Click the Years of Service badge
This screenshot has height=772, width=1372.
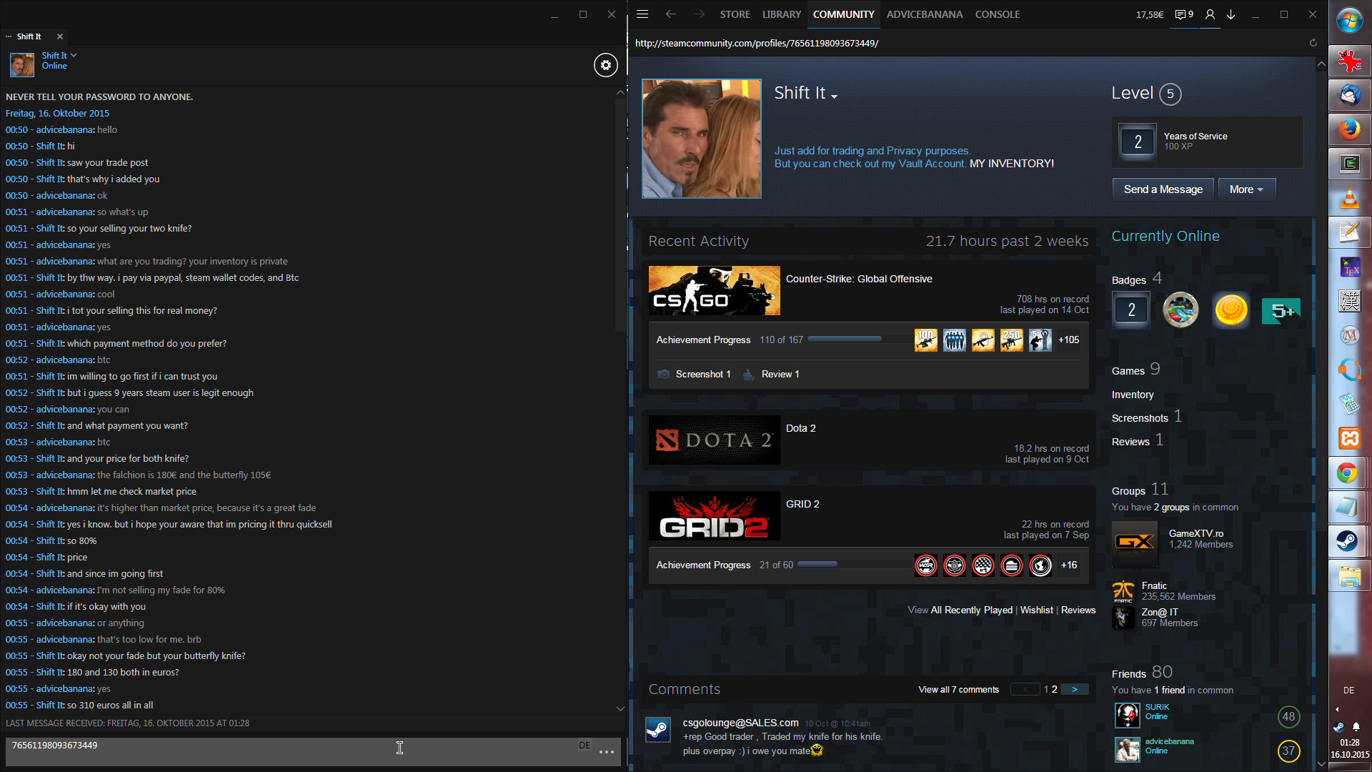coord(1138,142)
